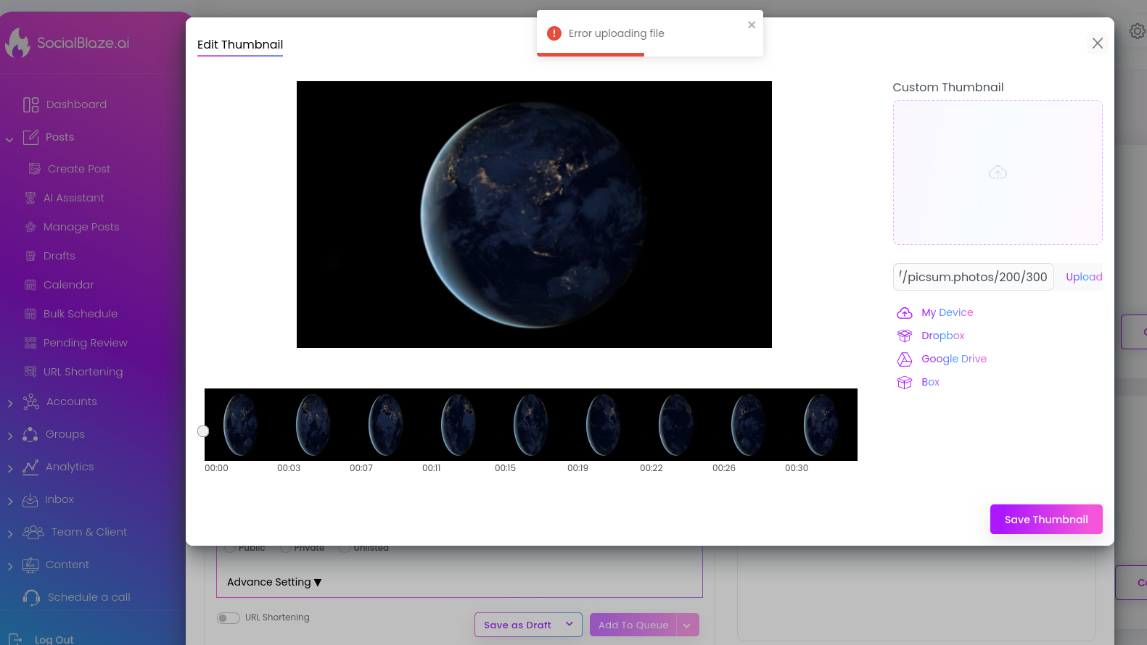Click the Calendar icon

coord(30,285)
